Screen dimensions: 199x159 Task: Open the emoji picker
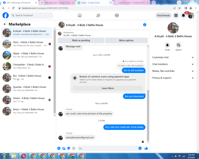tap(140, 148)
